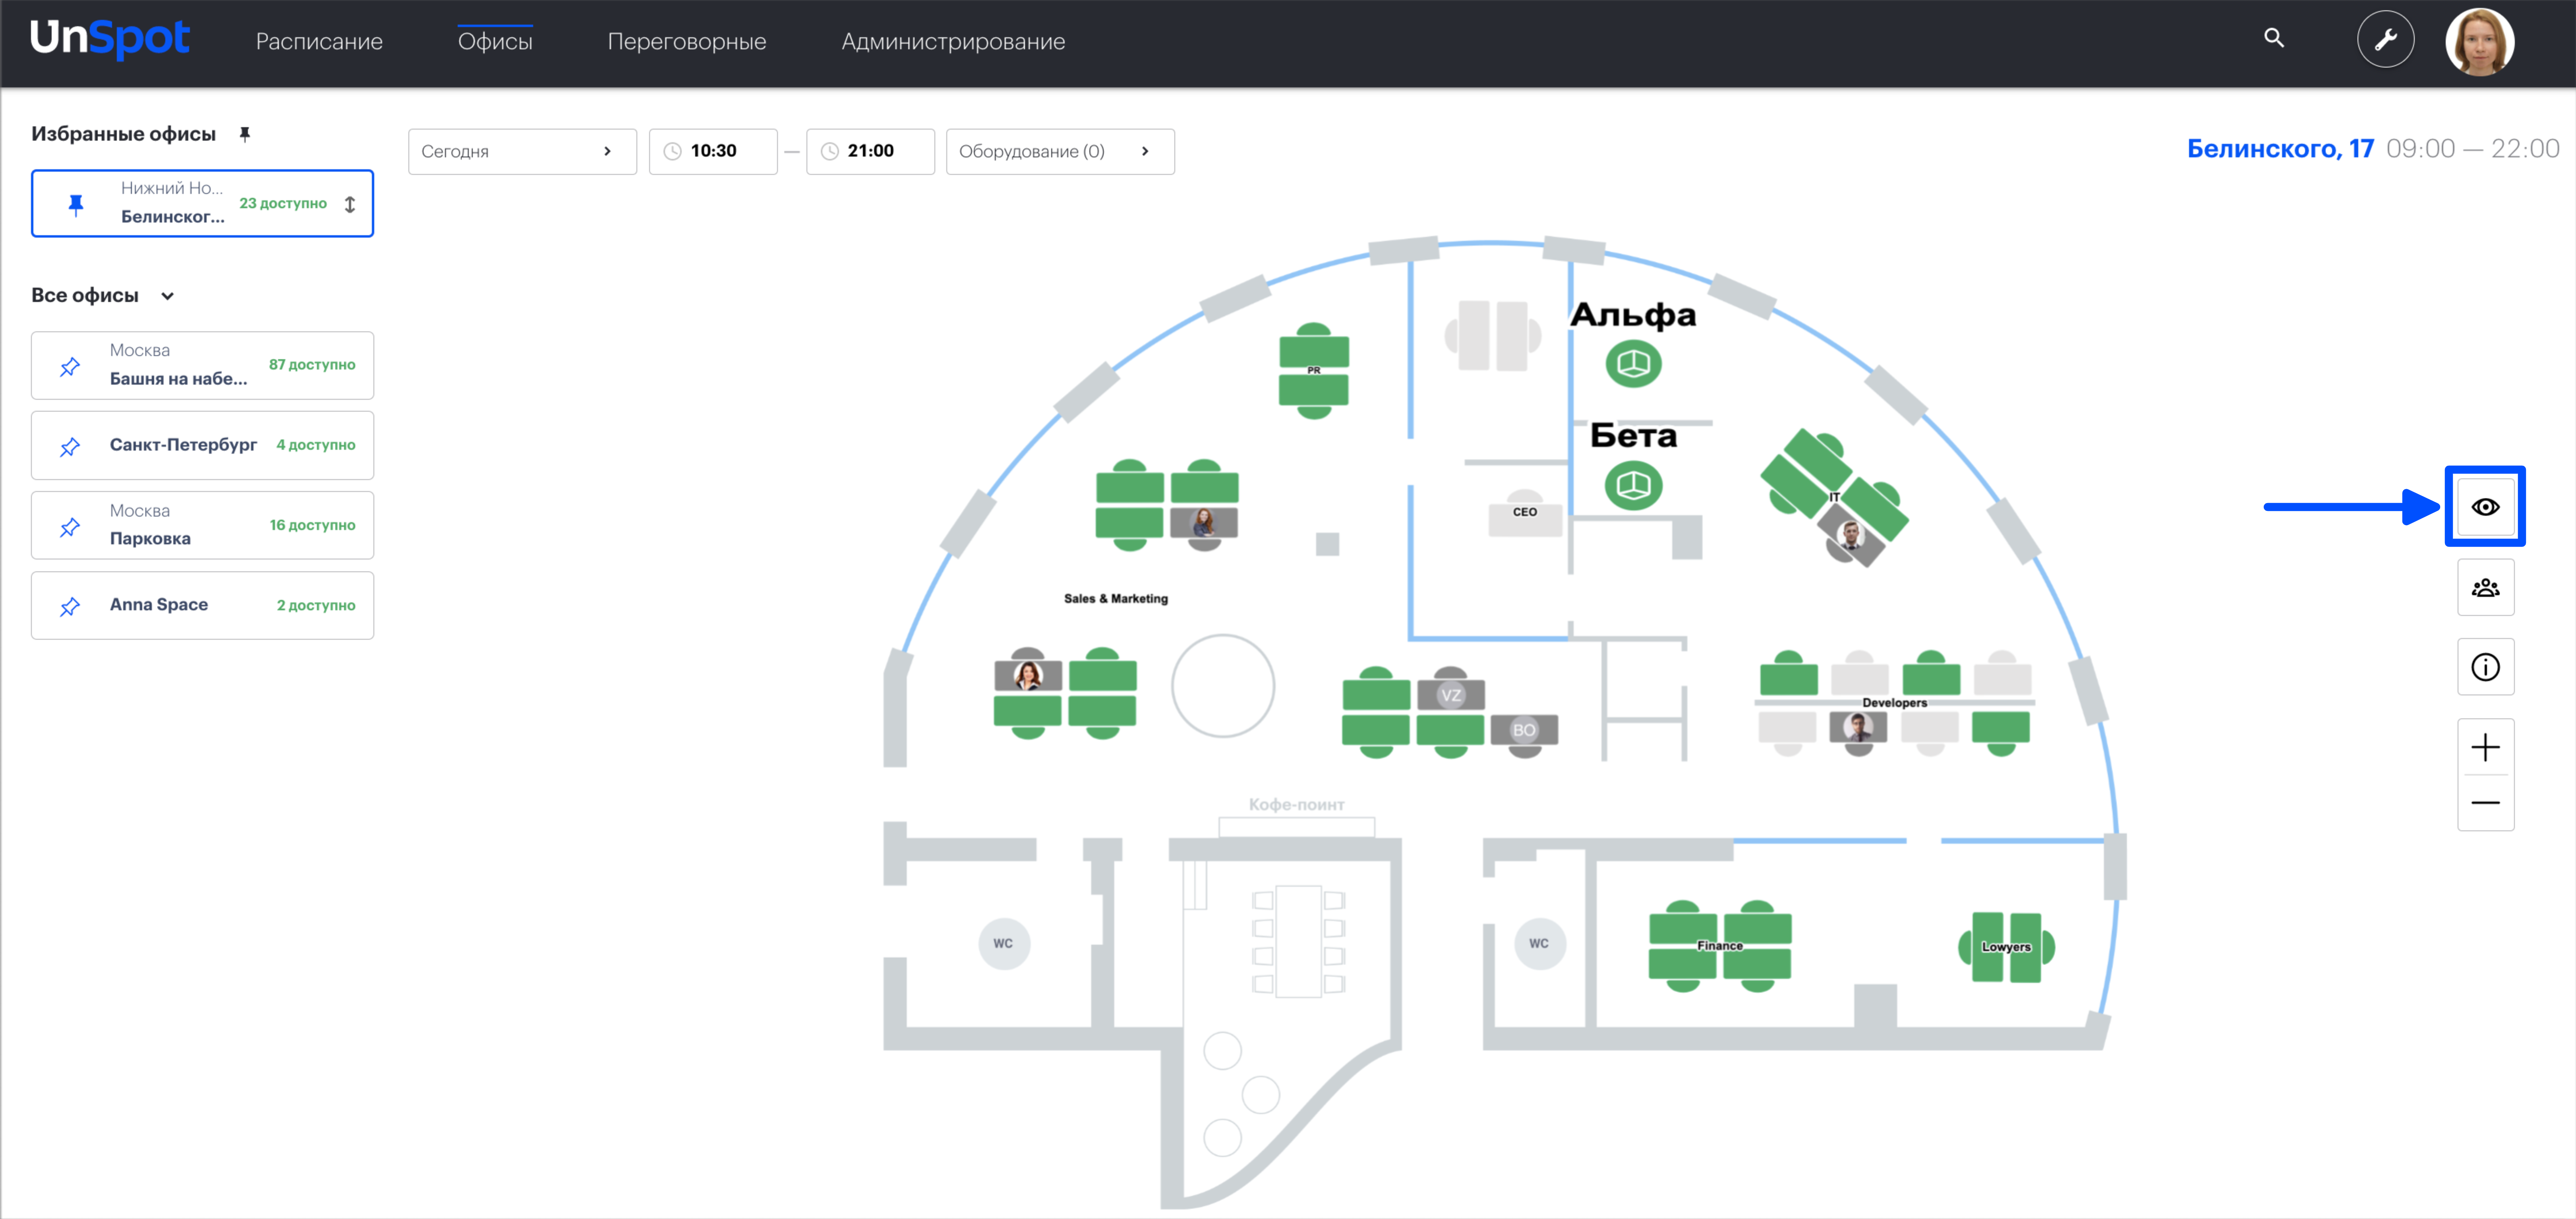2576x1219 pixels.
Task: Unpin the Белинского favorite office pin
Action: (x=76, y=205)
